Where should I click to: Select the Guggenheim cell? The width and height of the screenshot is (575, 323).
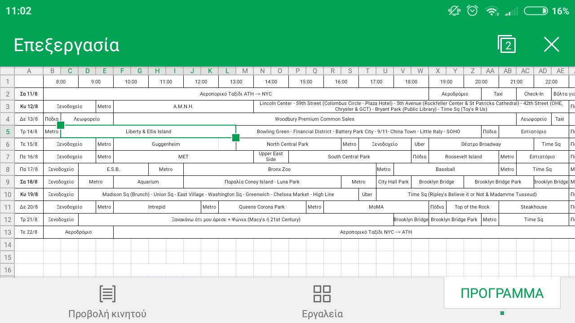pos(166,144)
